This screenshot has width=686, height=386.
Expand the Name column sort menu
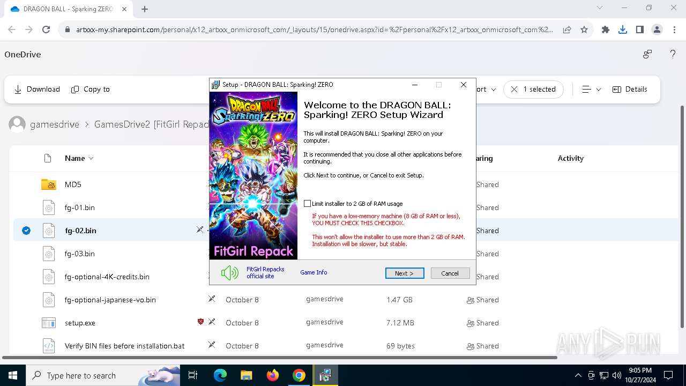click(79, 158)
